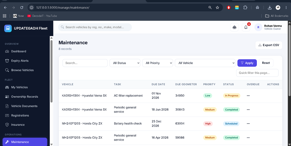The height and width of the screenshot is (146, 291).
Task: Open the Extensions puzzle icon
Action: [245, 8]
